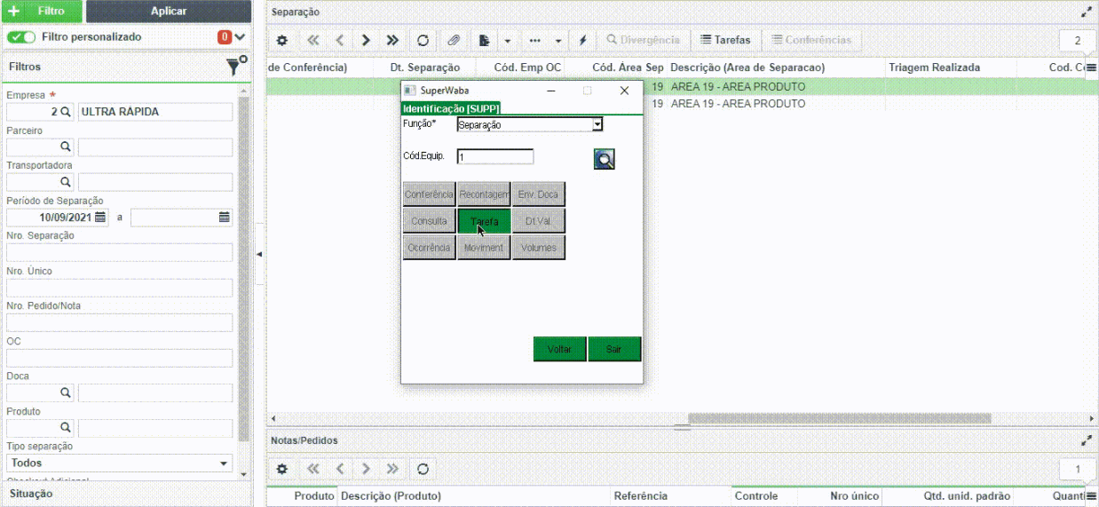Click the refresh icon in Separação toolbar
Image resolution: width=1099 pixels, height=507 pixels.
point(423,40)
